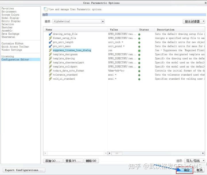Open Assembly category
Screen dimensions: 207x175
7,31
